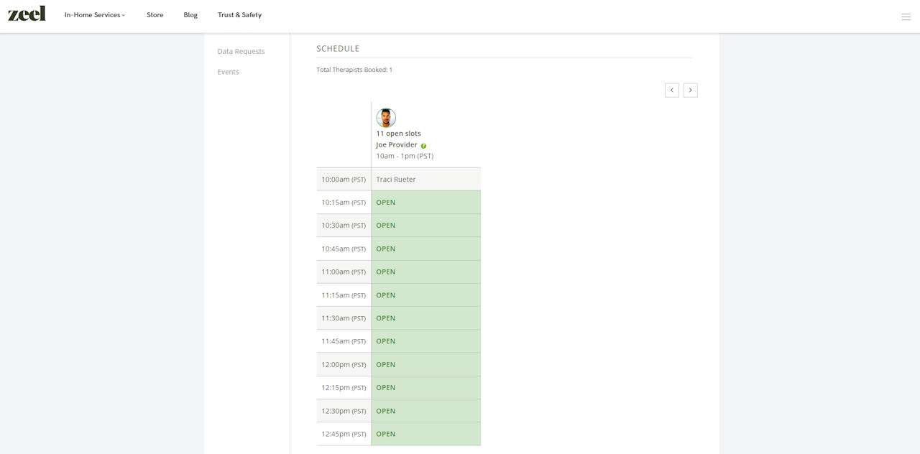Expand the In-Home Services dropdown
This screenshot has height=454, width=920.
pos(95,15)
